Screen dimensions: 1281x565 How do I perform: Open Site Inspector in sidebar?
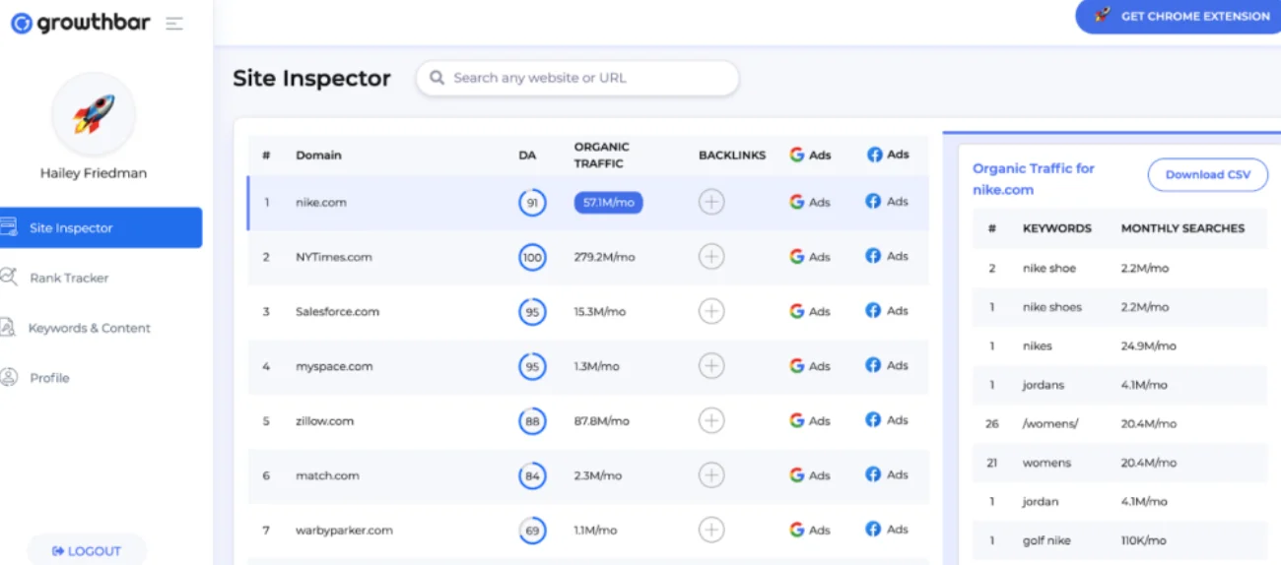point(100,227)
